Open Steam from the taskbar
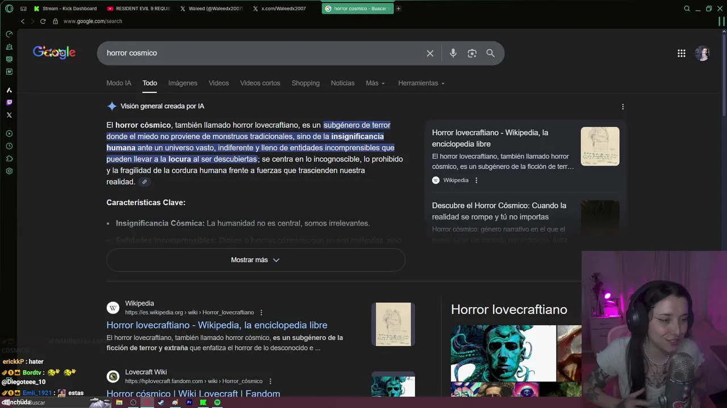The image size is (727, 408). tap(161, 402)
